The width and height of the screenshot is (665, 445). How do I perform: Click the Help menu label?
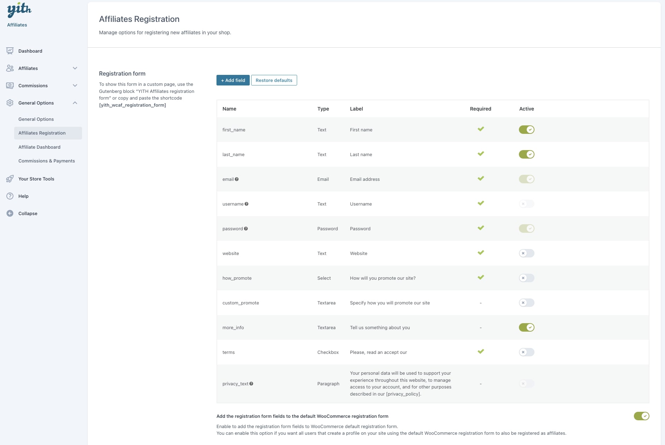(x=23, y=196)
